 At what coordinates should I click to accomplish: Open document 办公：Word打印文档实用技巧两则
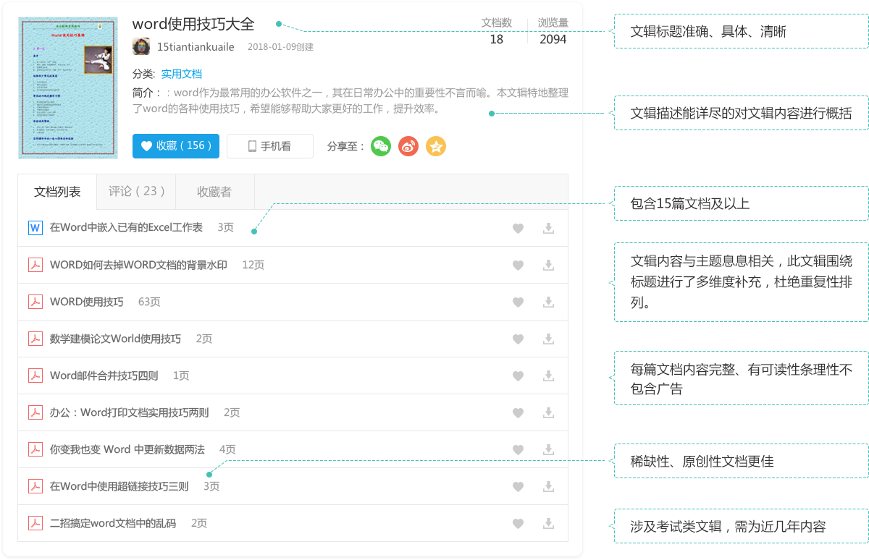pyautogui.click(x=129, y=412)
